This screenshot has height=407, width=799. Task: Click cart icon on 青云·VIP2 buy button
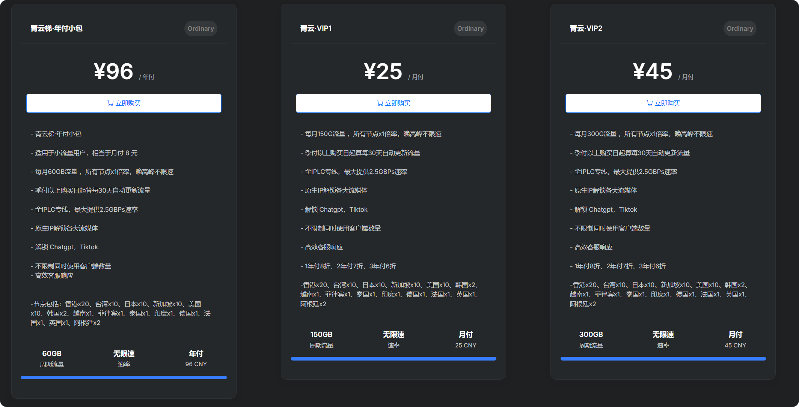650,103
